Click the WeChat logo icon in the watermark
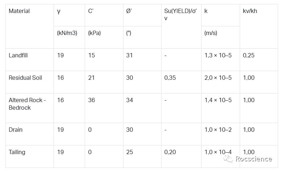Image resolution: width=281 pixels, height=170 pixels. click(x=228, y=159)
